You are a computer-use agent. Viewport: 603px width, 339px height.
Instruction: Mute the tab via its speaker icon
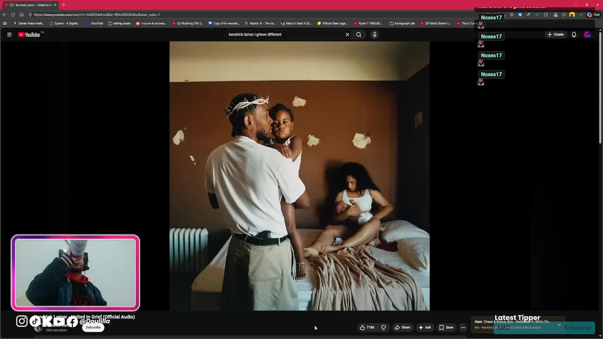tap(11, 5)
